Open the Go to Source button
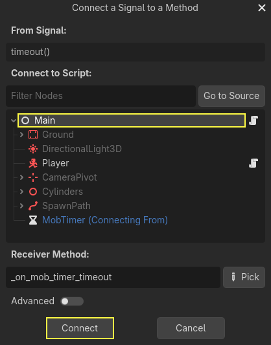This screenshot has height=345, width=271. pos(231,96)
